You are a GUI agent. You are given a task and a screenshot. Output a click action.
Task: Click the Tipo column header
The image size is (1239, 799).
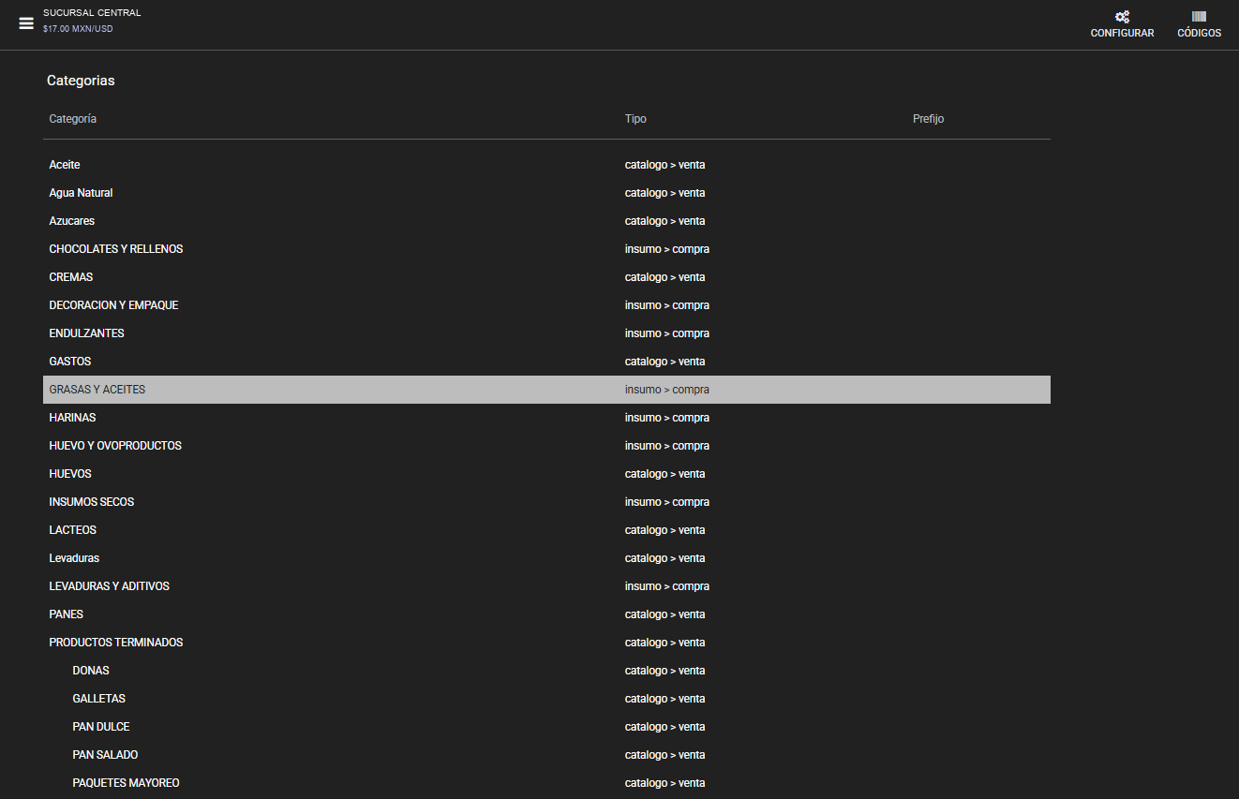[x=635, y=119]
